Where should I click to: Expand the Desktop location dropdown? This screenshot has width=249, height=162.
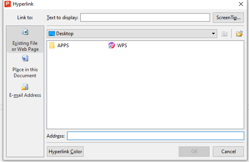pos(213,34)
